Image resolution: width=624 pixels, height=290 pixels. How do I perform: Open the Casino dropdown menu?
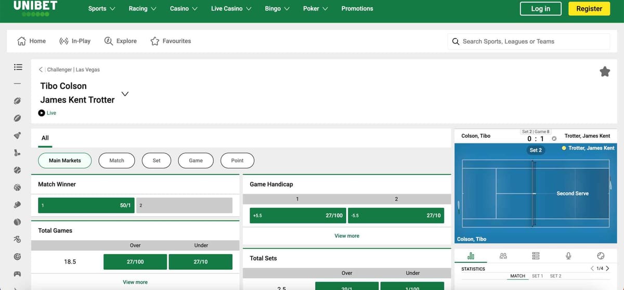[184, 8]
